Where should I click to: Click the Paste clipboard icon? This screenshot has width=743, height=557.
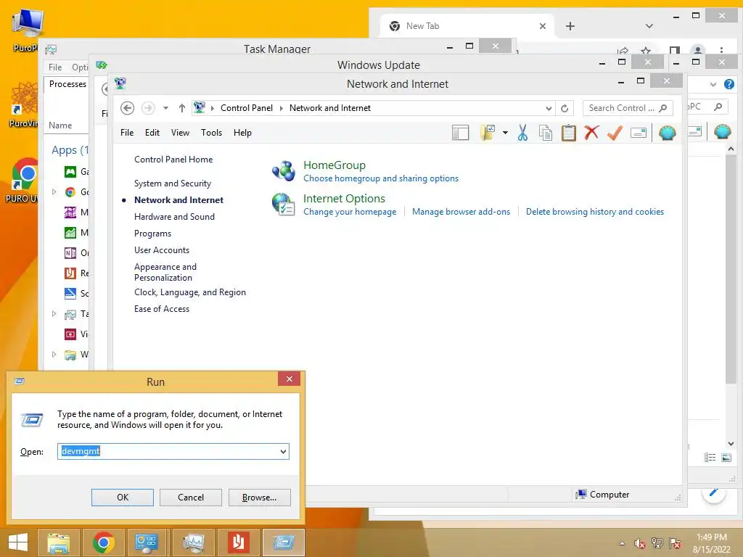pyautogui.click(x=568, y=133)
